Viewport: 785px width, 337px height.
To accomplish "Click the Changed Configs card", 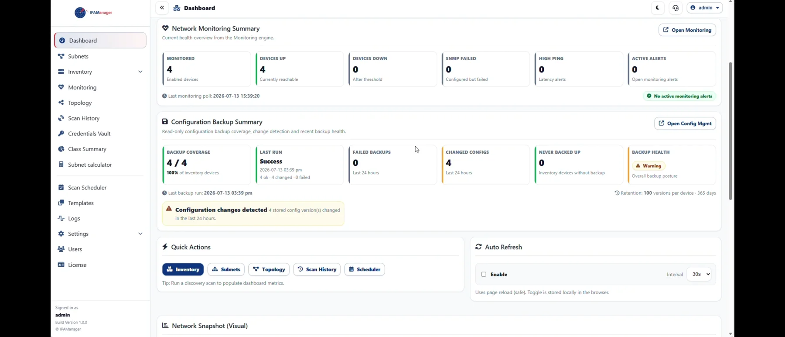I will pos(485,165).
